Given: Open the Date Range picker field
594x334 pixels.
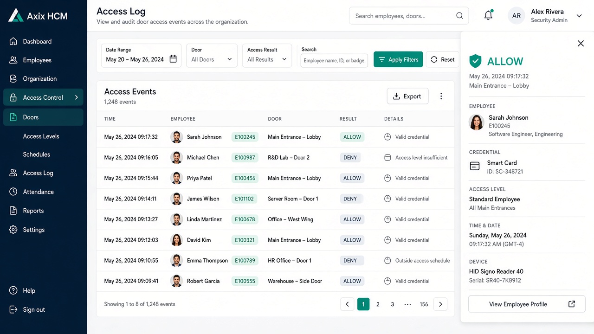Looking at the screenshot, I should 141,55.
